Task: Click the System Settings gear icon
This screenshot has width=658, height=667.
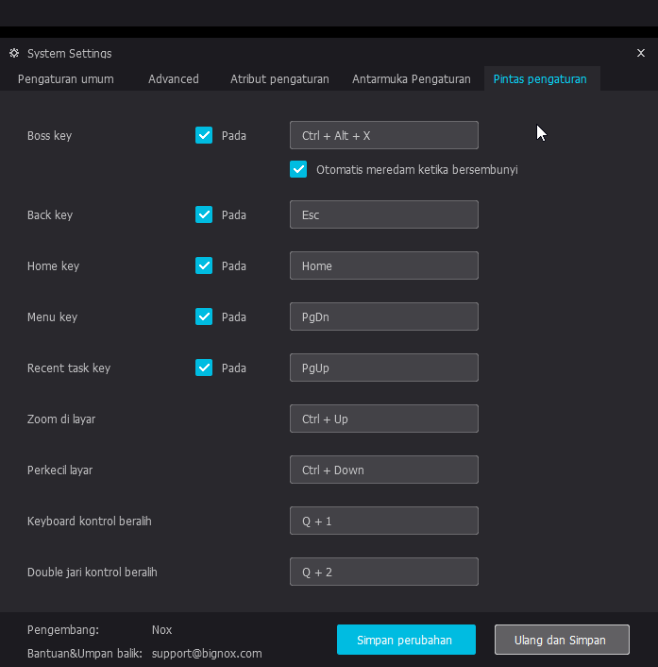Action: pyautogui.click(x=14, y=53)
